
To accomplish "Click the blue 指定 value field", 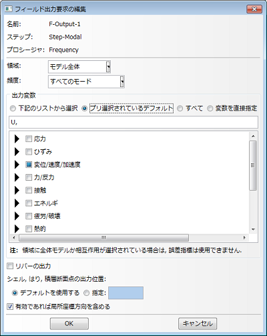I will [x=125, y=293].
